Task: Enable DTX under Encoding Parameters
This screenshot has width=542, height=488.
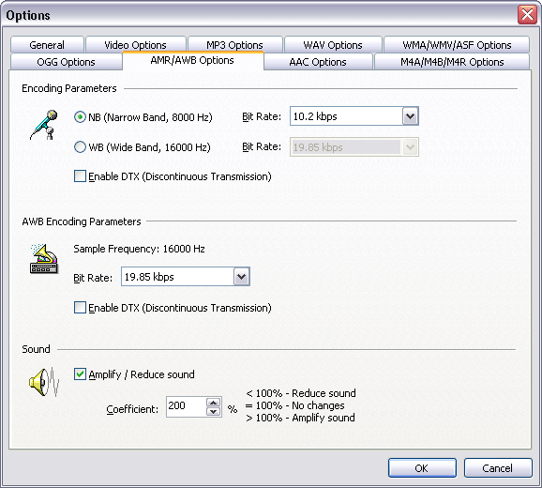Action: pyautogui.click(x=81, y=176)
